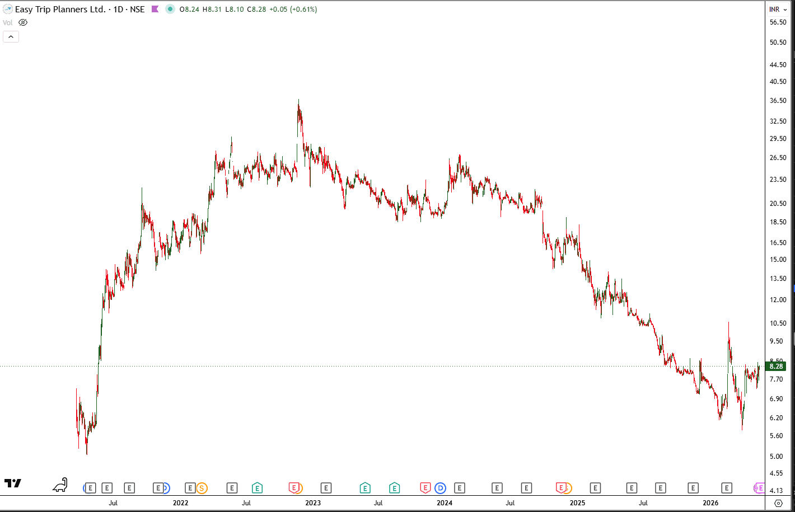The height and width of the screenshot is (512, 795).
Task: Click the 12.00 price axis label
Action: (x=778, y=300)
